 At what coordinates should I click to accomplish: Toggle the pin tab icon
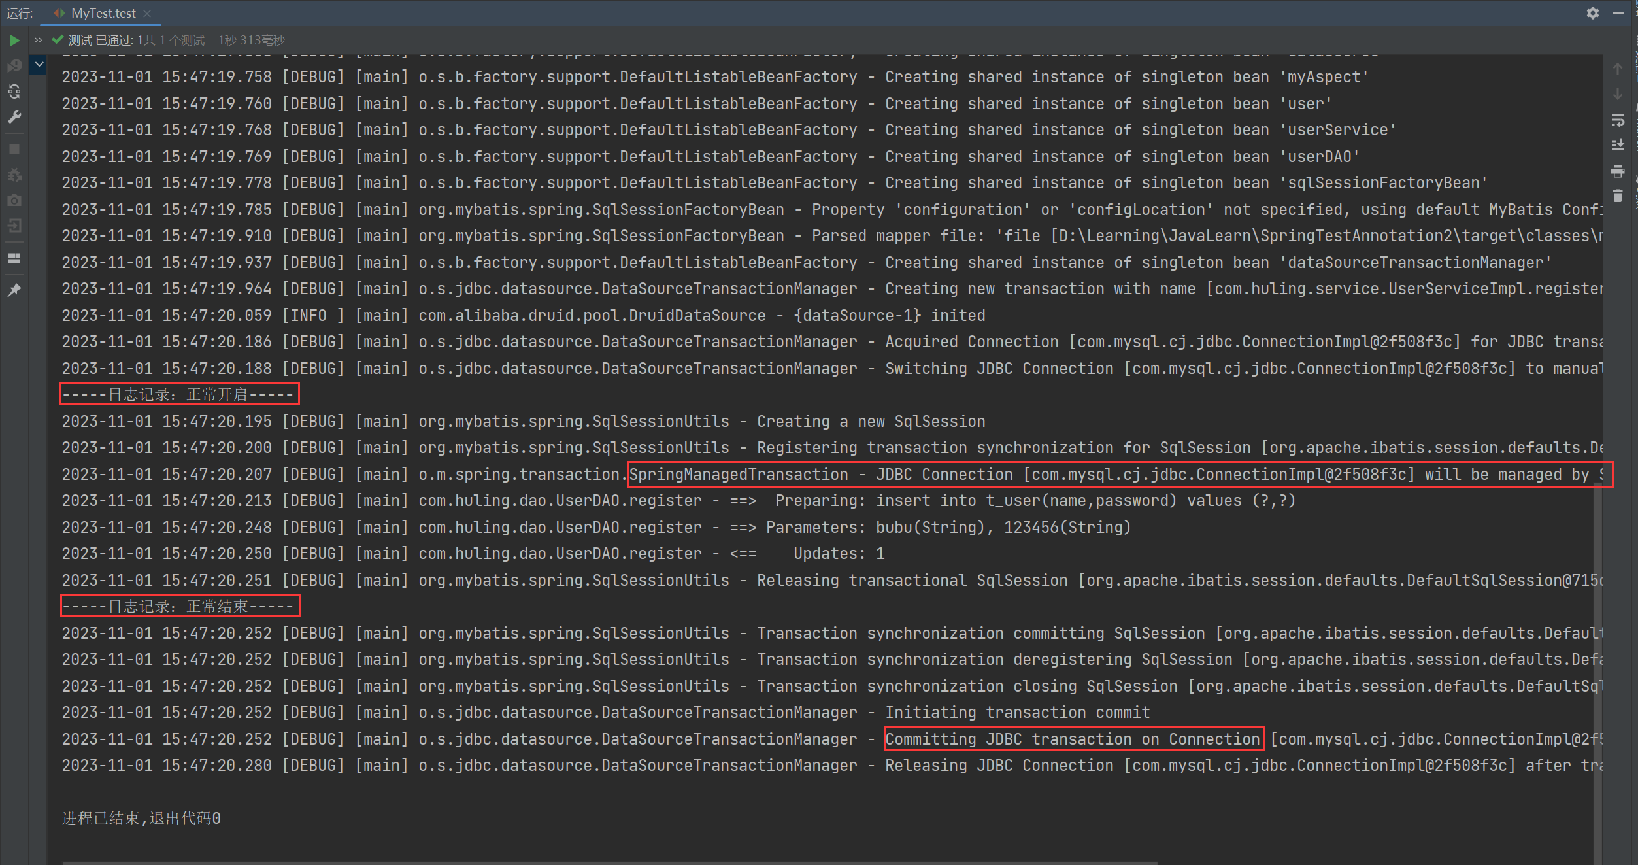pos(14,290)
